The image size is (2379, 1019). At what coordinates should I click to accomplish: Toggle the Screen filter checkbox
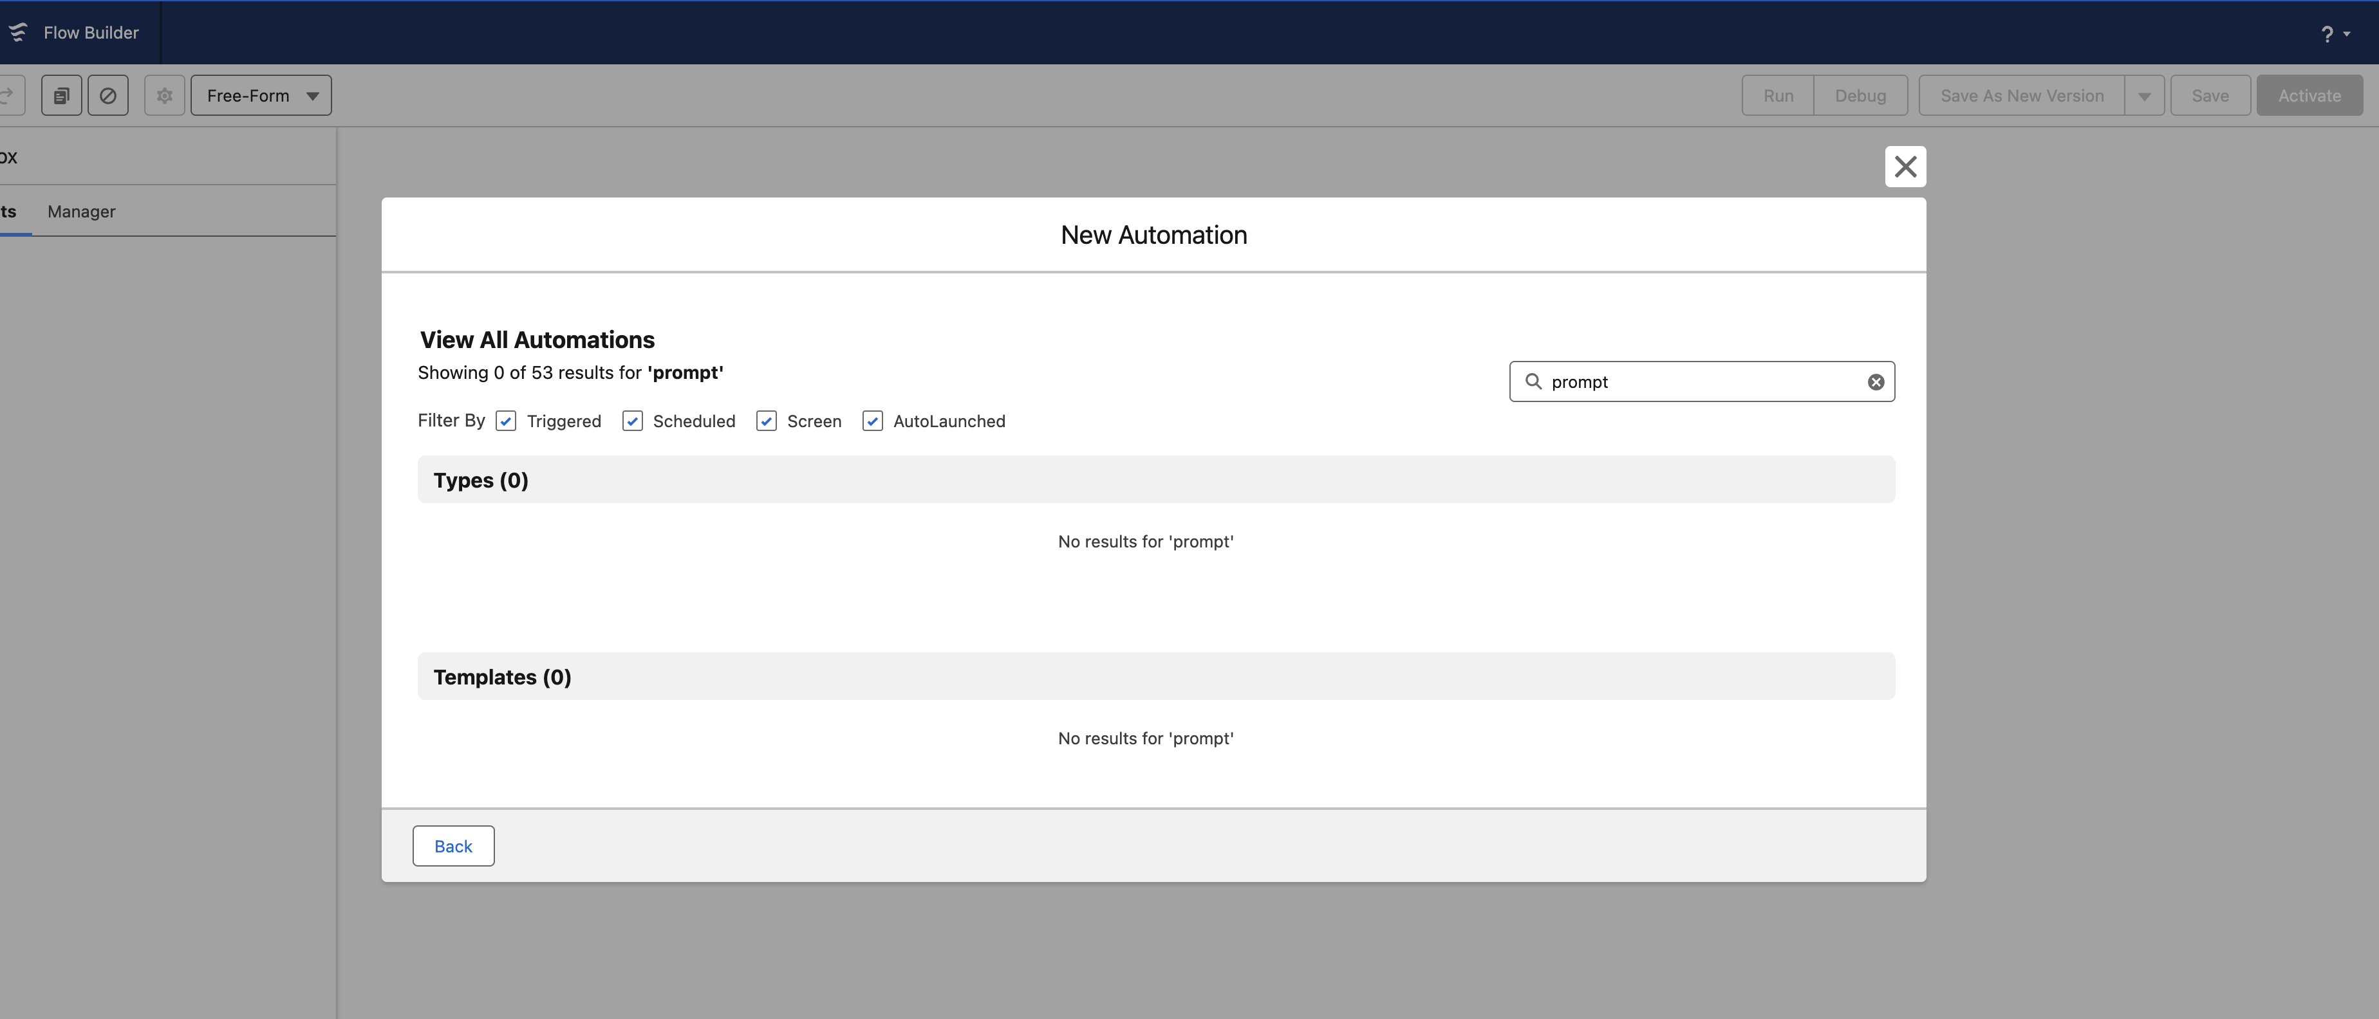[767, 421]
